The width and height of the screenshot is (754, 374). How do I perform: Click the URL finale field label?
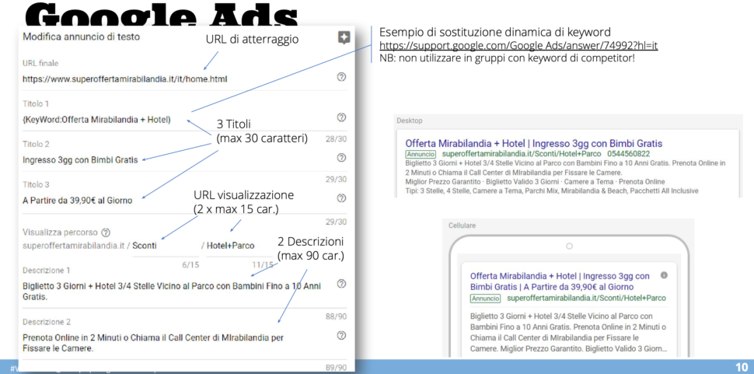pos(40,63)
